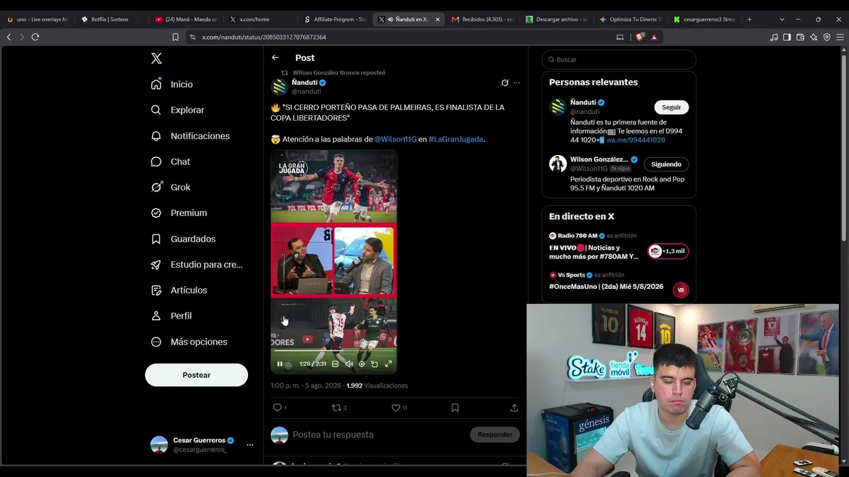The image size is (849, 477).
Task: Open Leo AI assistant icon
Action: coord(813,37)
